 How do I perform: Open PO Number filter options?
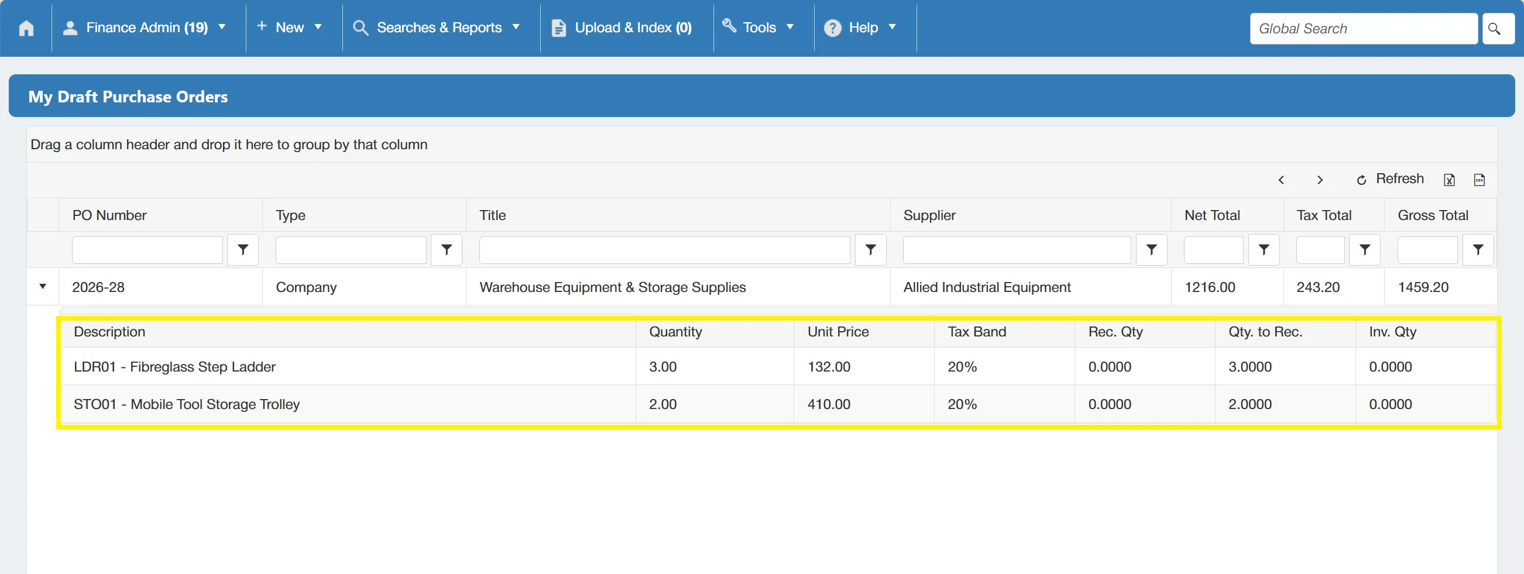tap(242, 250)
